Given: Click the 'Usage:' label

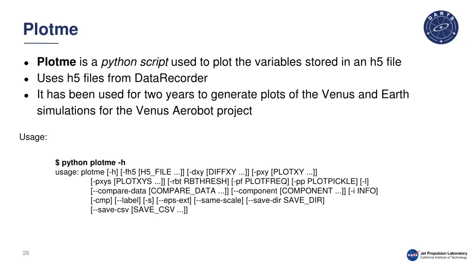Looking at the screenshot, I should click(x=33, y=137).
